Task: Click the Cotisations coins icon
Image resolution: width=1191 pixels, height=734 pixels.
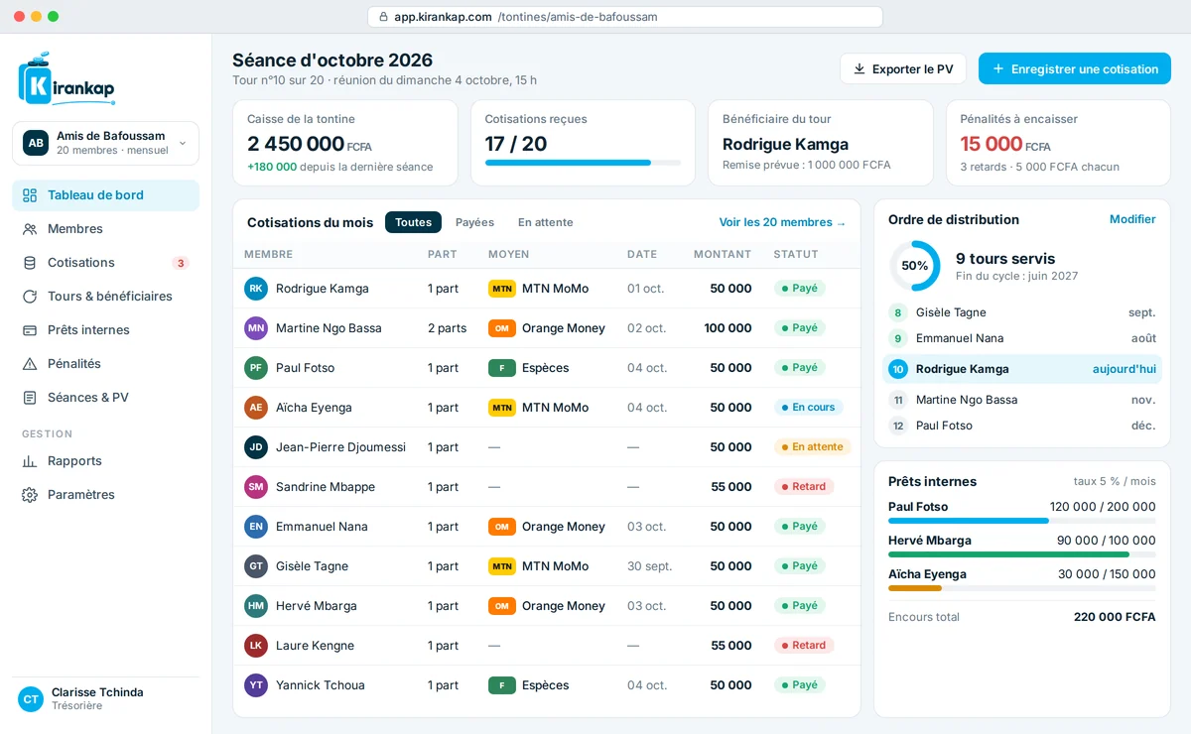Action: click(30, 263)
